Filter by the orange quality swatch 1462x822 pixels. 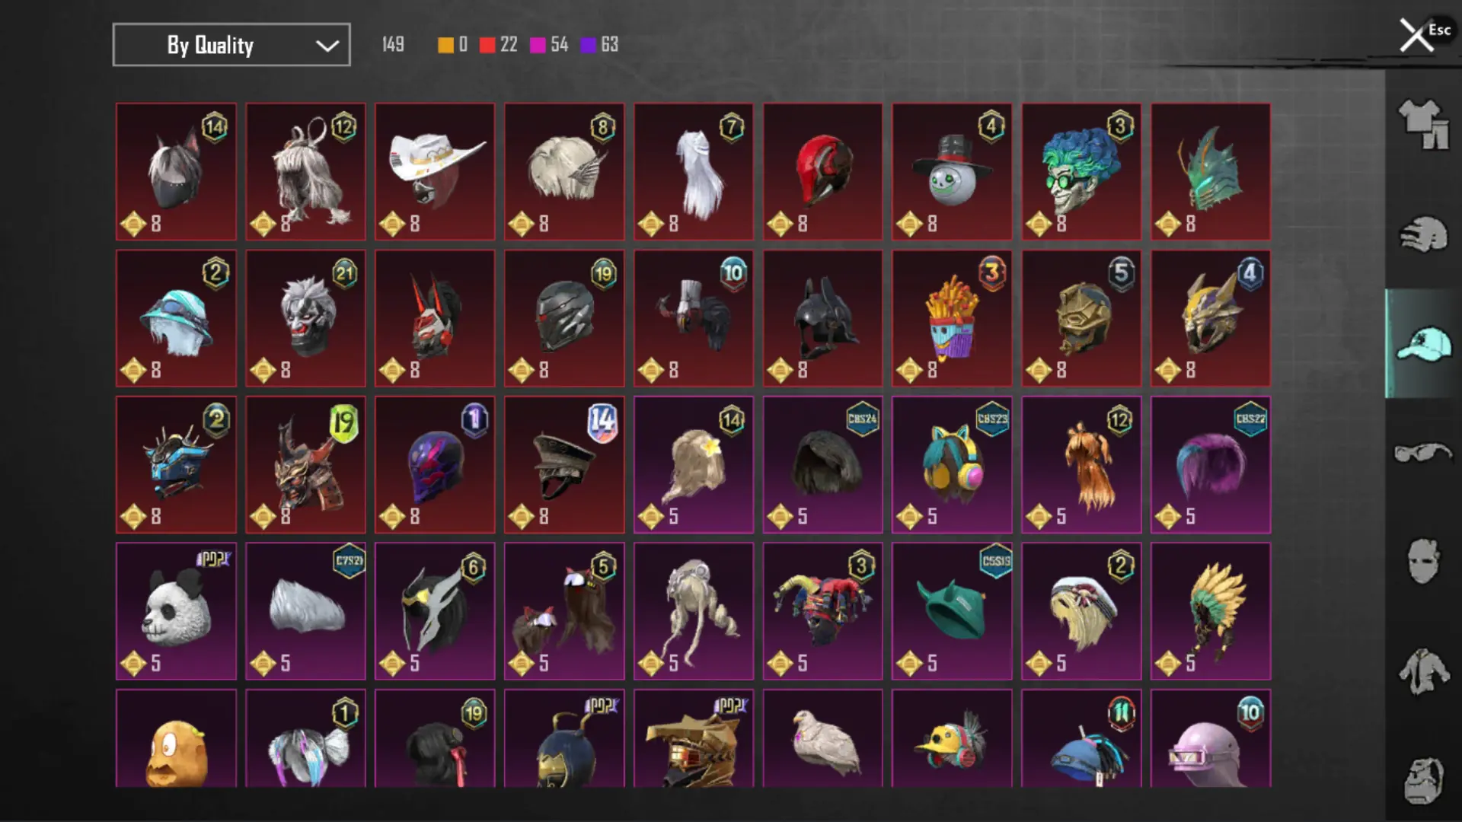[445, 45]
